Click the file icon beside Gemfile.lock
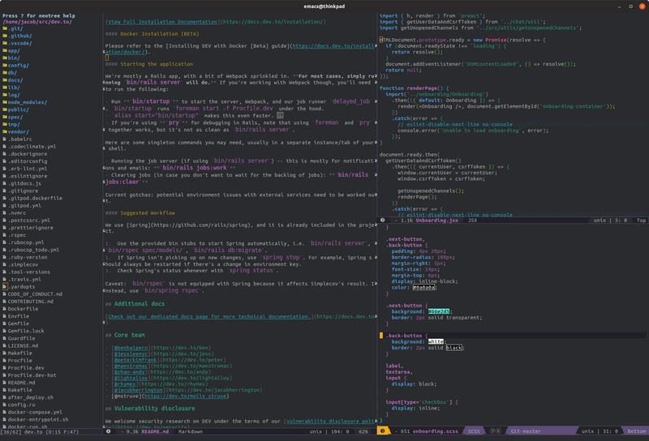Image resolution: width=649 pixels, height=441 pixels. click(x=5, y=331)
